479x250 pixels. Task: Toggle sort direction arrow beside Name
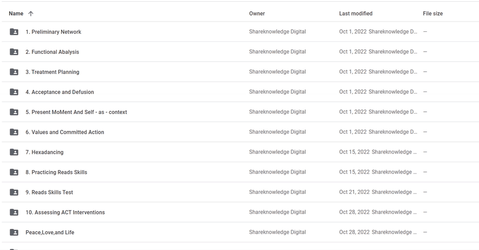[x=31, y=13]
